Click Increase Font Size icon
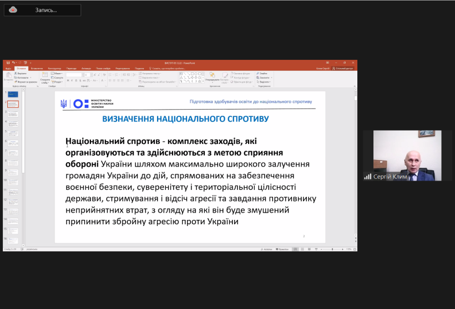This screenshot has width=455, height=309. (94, 75)
